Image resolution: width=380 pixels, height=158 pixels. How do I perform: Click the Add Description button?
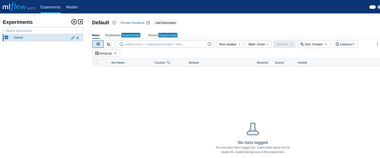click(166, 23)
